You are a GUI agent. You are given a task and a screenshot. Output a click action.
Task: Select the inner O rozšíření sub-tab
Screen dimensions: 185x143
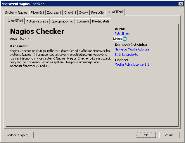[15, 21]
